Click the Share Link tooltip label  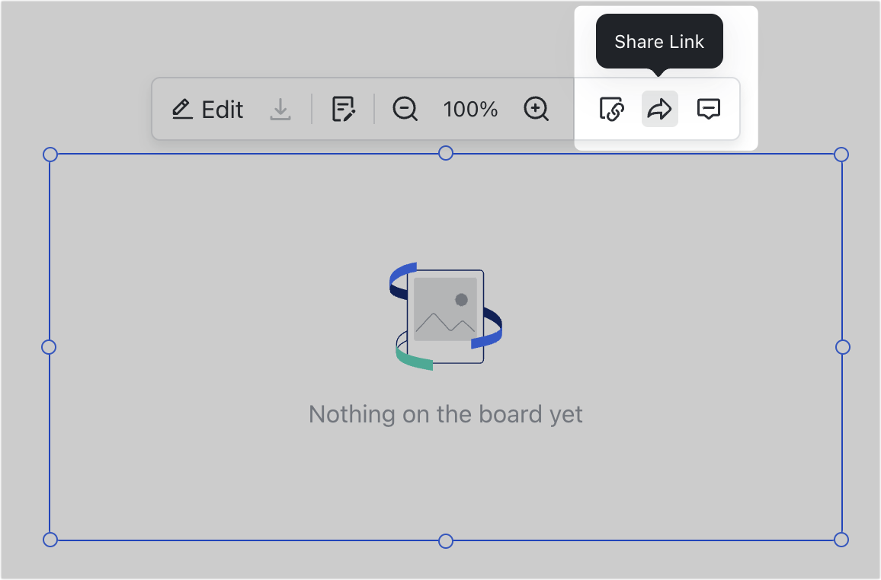(x=659, y=41)
